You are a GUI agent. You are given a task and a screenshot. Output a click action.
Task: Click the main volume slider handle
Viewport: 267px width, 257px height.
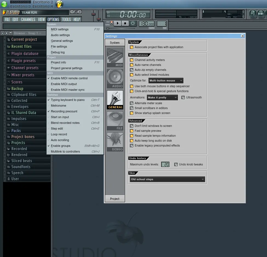point(93,14)
